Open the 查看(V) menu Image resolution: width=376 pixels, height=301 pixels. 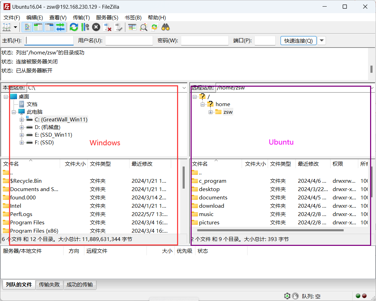coord(58,17)
